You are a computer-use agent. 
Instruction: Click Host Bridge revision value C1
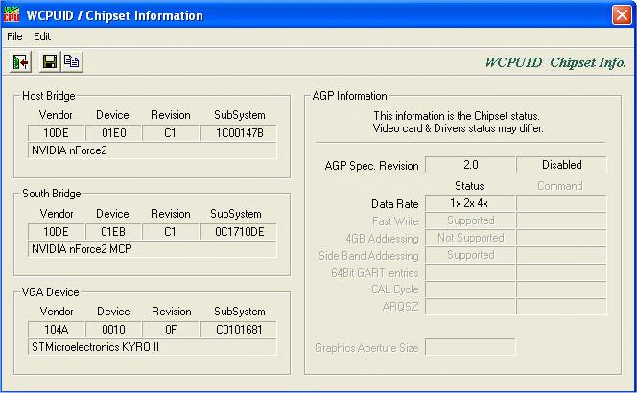click(x=171, y=133)
